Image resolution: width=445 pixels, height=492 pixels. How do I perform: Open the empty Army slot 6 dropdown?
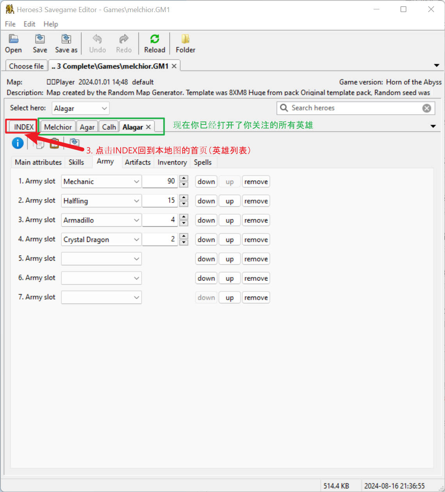(x=101, y=278)
